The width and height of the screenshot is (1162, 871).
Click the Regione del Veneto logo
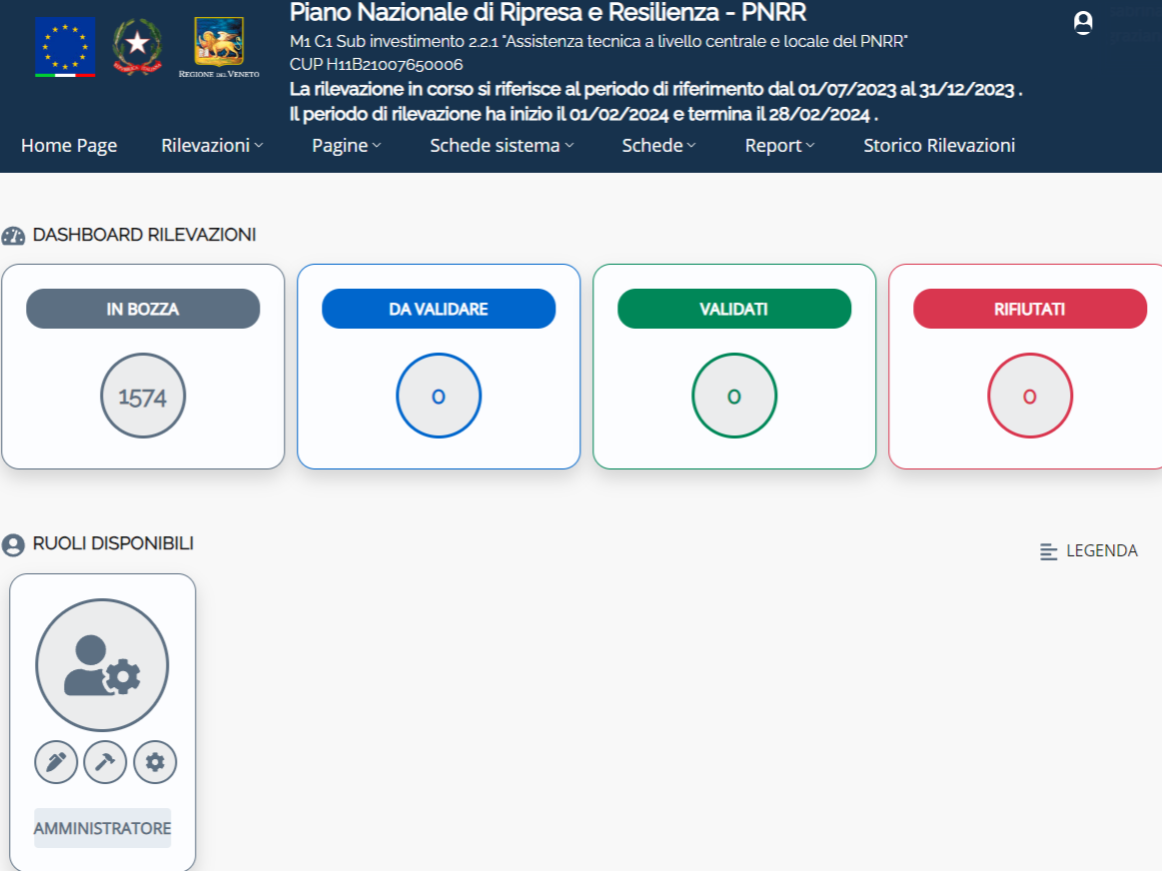(x=218, y=47)
